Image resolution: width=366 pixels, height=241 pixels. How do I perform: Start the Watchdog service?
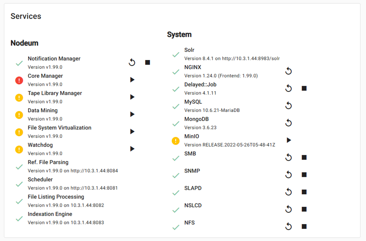point(132,149)
